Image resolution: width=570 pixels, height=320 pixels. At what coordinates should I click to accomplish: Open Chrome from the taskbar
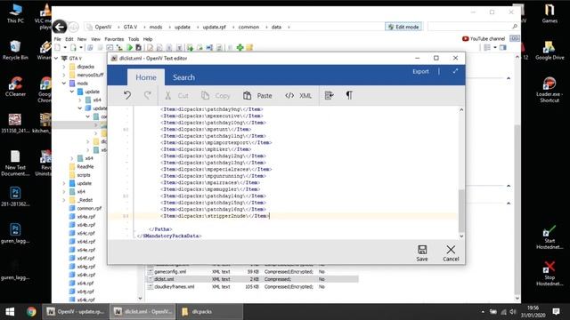pyautogui.click(x=31, y=312)
